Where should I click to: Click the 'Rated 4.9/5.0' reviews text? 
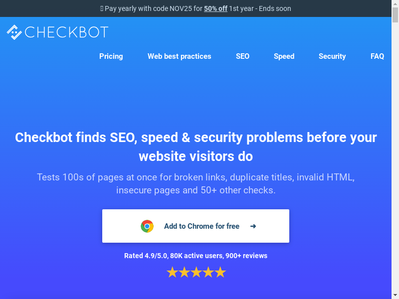(x=196, y=256)
